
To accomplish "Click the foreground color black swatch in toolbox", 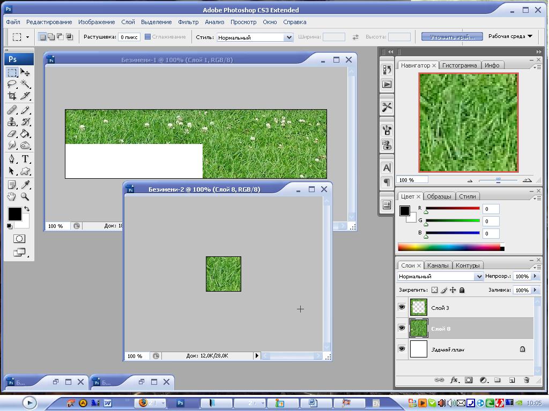I will [14, 214].
